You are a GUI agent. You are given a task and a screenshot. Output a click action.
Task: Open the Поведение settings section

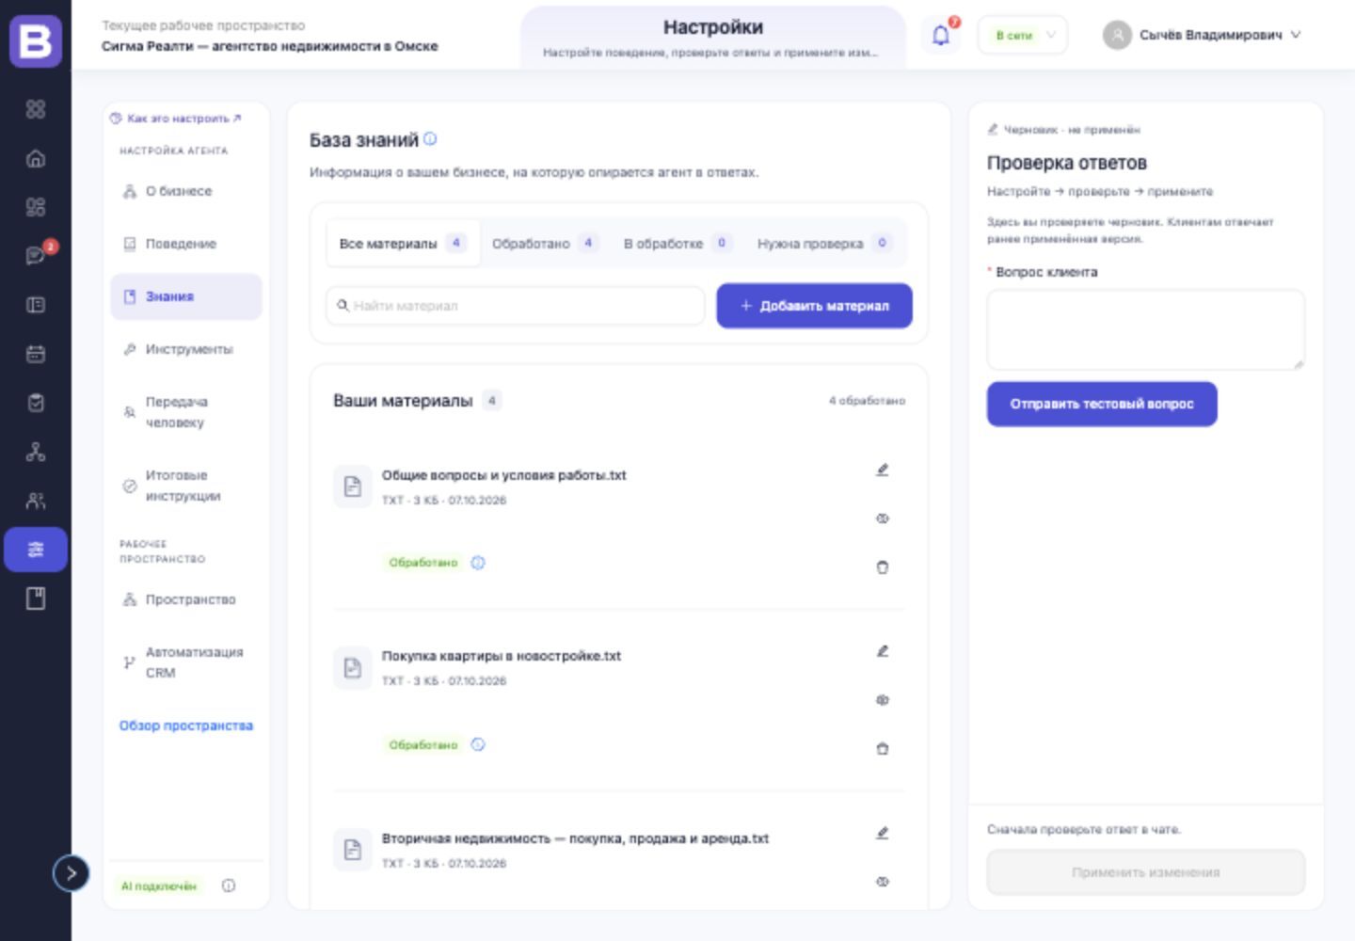186,244
